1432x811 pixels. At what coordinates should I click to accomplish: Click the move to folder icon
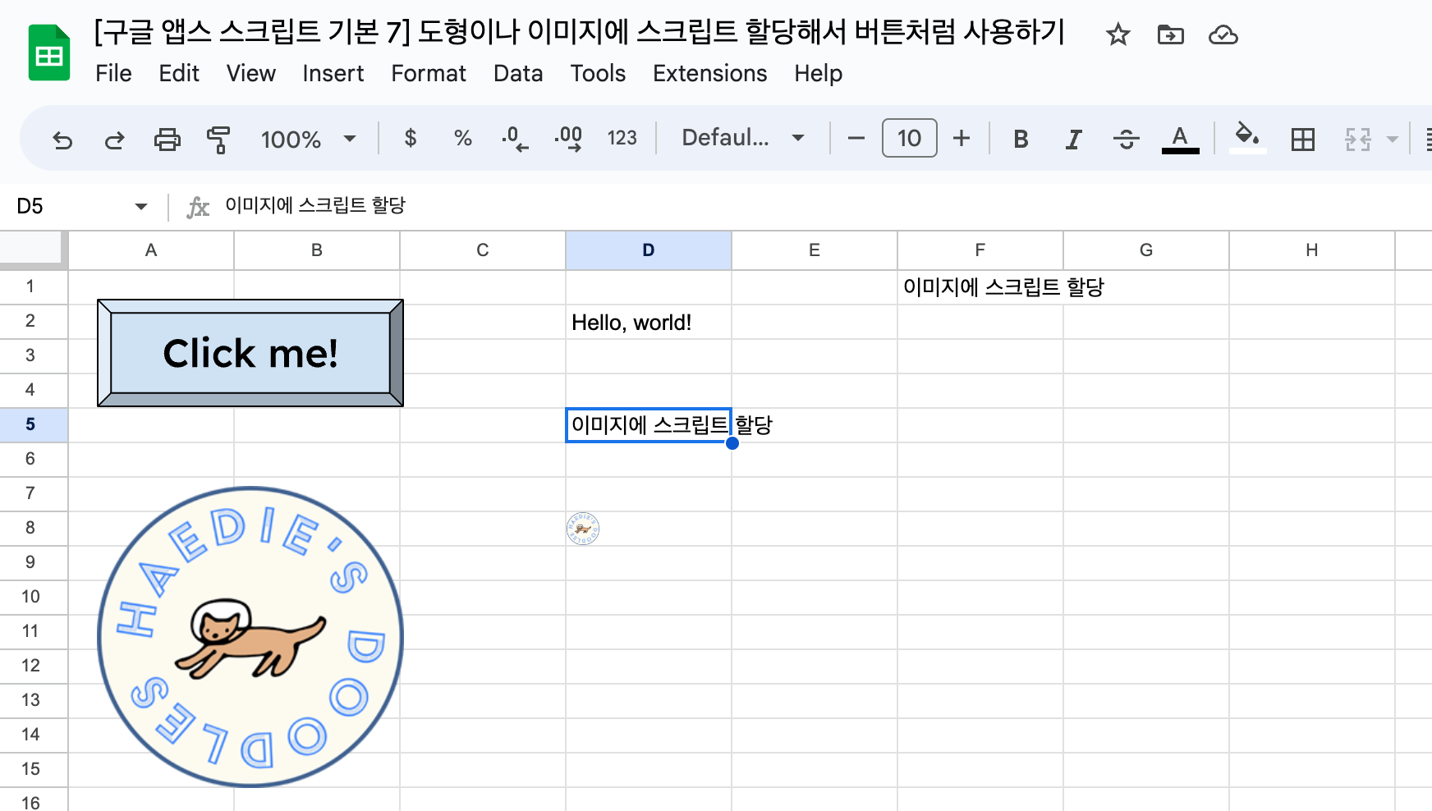pyautogui.click(x=1170, y=34)
